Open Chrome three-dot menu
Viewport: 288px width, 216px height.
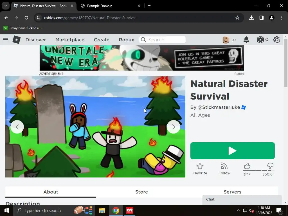tap(282, 18)
